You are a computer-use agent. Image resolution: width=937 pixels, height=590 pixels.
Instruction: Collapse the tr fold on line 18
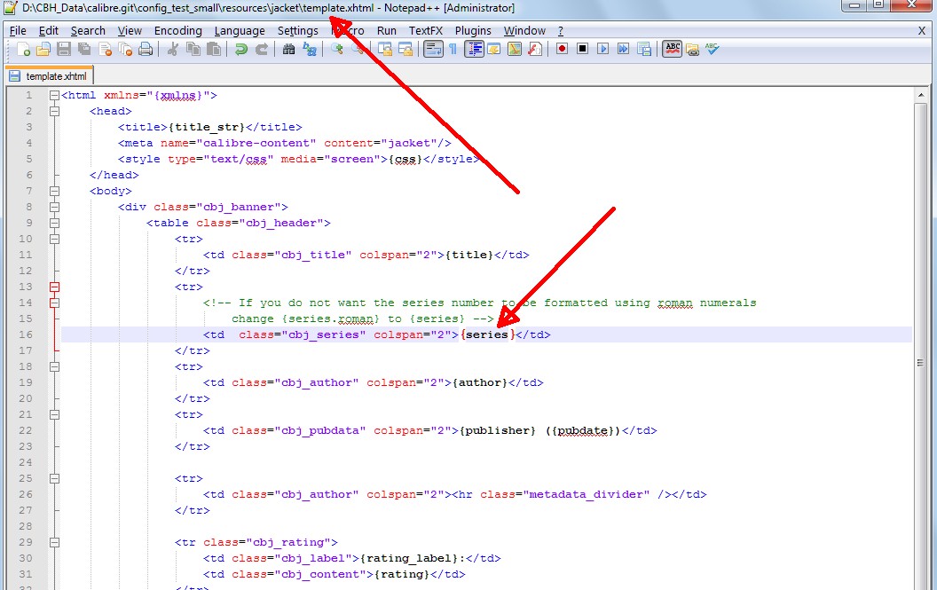coord(54,367)
